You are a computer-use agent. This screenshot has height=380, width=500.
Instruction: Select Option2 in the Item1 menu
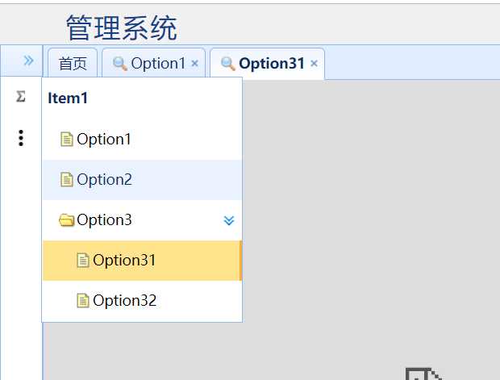click(104, 180)
